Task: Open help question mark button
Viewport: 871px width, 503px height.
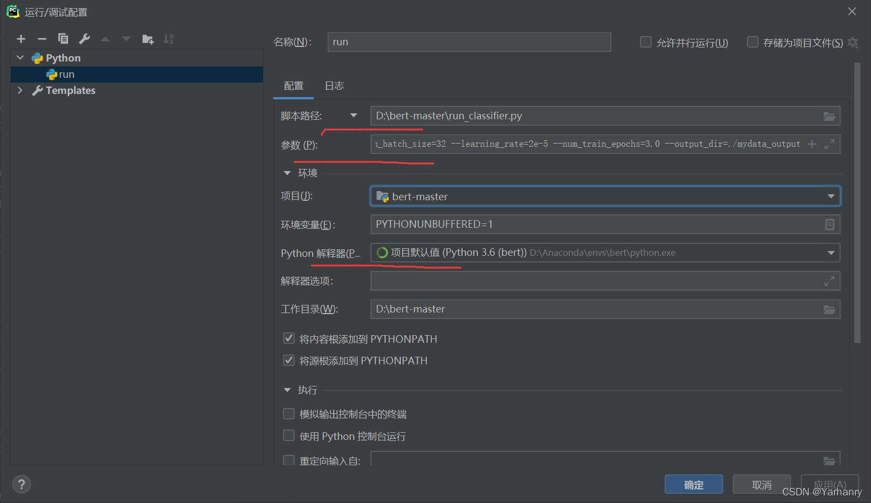Action: click(22, 484)
